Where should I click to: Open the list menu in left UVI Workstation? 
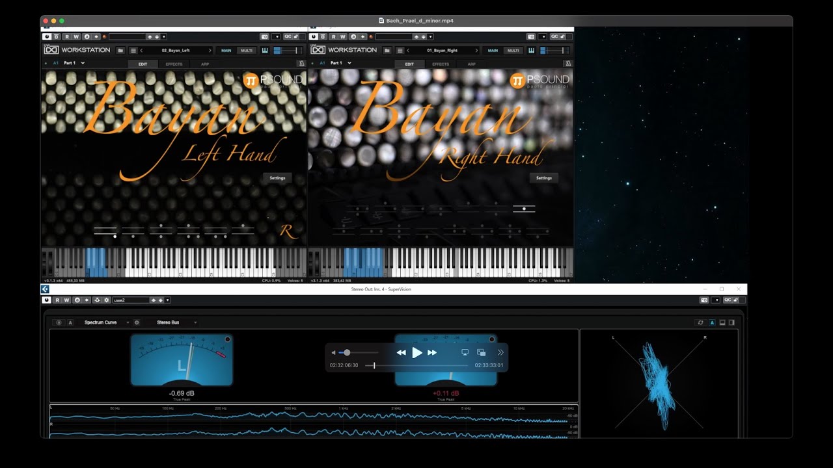pos(133,50)
